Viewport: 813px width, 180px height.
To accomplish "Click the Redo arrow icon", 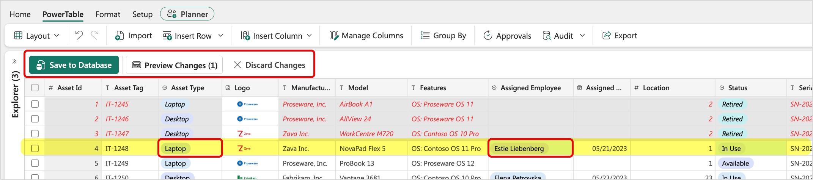I will point(94,35).
